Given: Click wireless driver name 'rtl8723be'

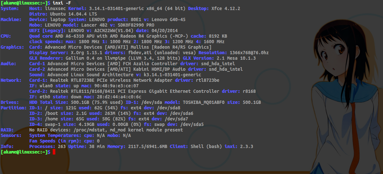Looking at the screenshot, I should (208, 80).
